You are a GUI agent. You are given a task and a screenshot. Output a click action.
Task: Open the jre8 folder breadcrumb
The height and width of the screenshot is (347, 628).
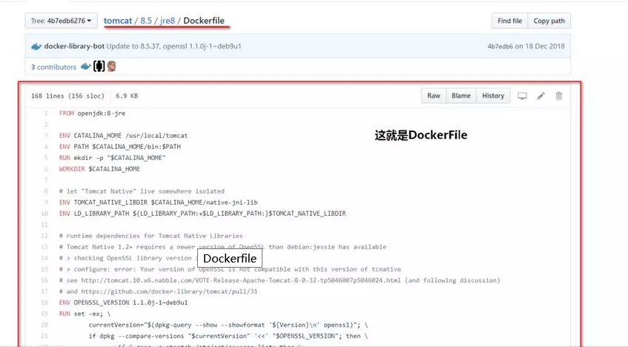click(x=168, y=21)
